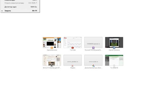Click the red YouTube favicon
Viewport: 166px width, 93px height.
coord(73,48)
